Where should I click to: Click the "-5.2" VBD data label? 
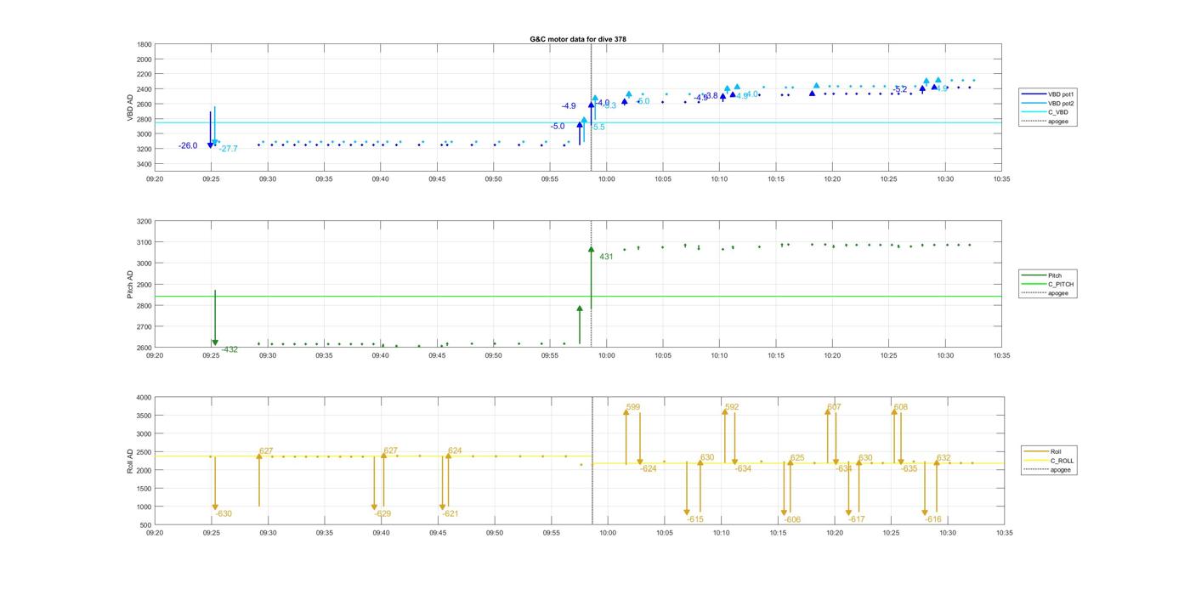pos(900,89)
